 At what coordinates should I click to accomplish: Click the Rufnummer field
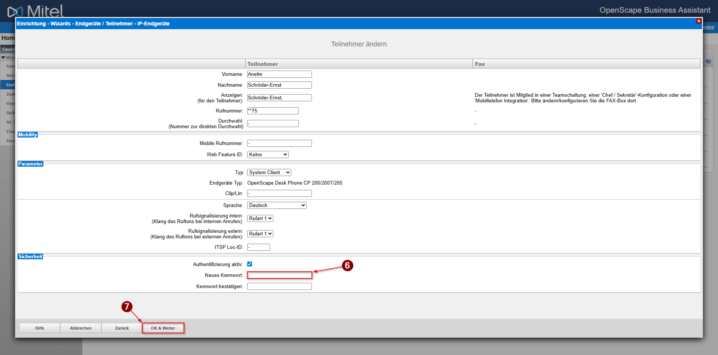click(273, 111)
